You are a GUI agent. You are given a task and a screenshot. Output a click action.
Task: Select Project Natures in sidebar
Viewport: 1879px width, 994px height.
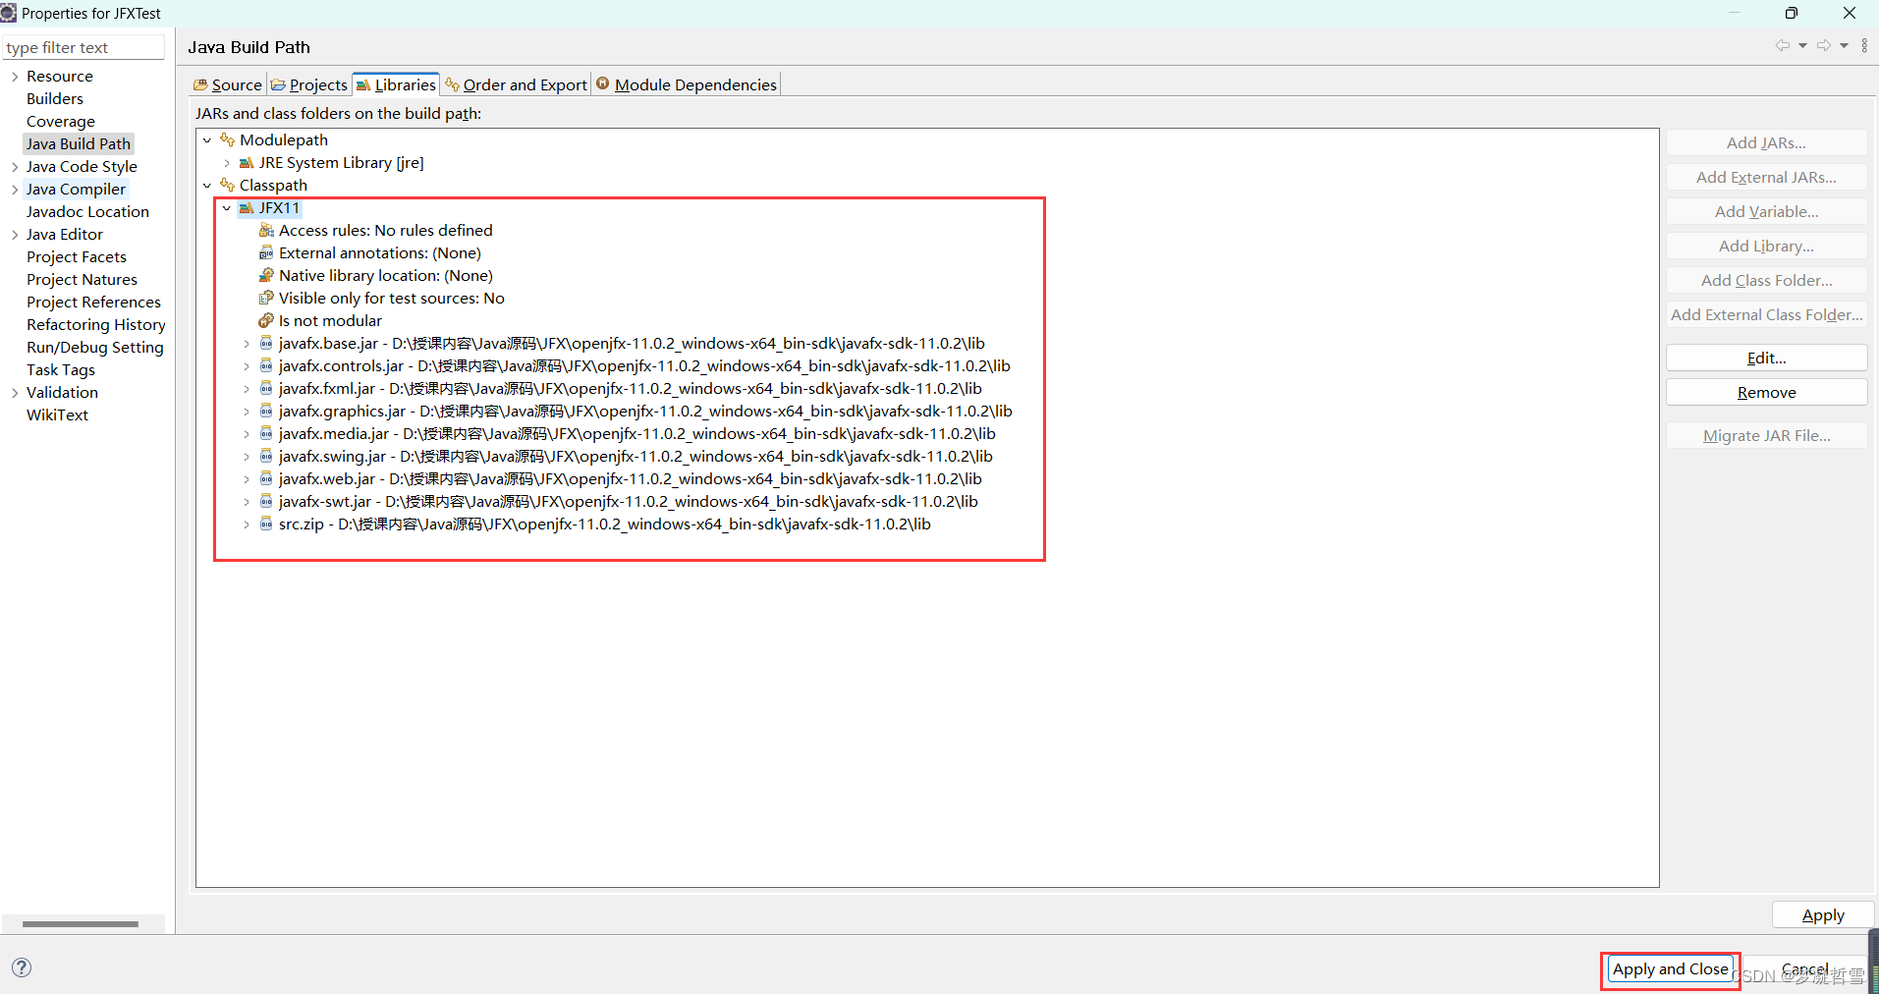pyautogui.click(x=82, y=280)
